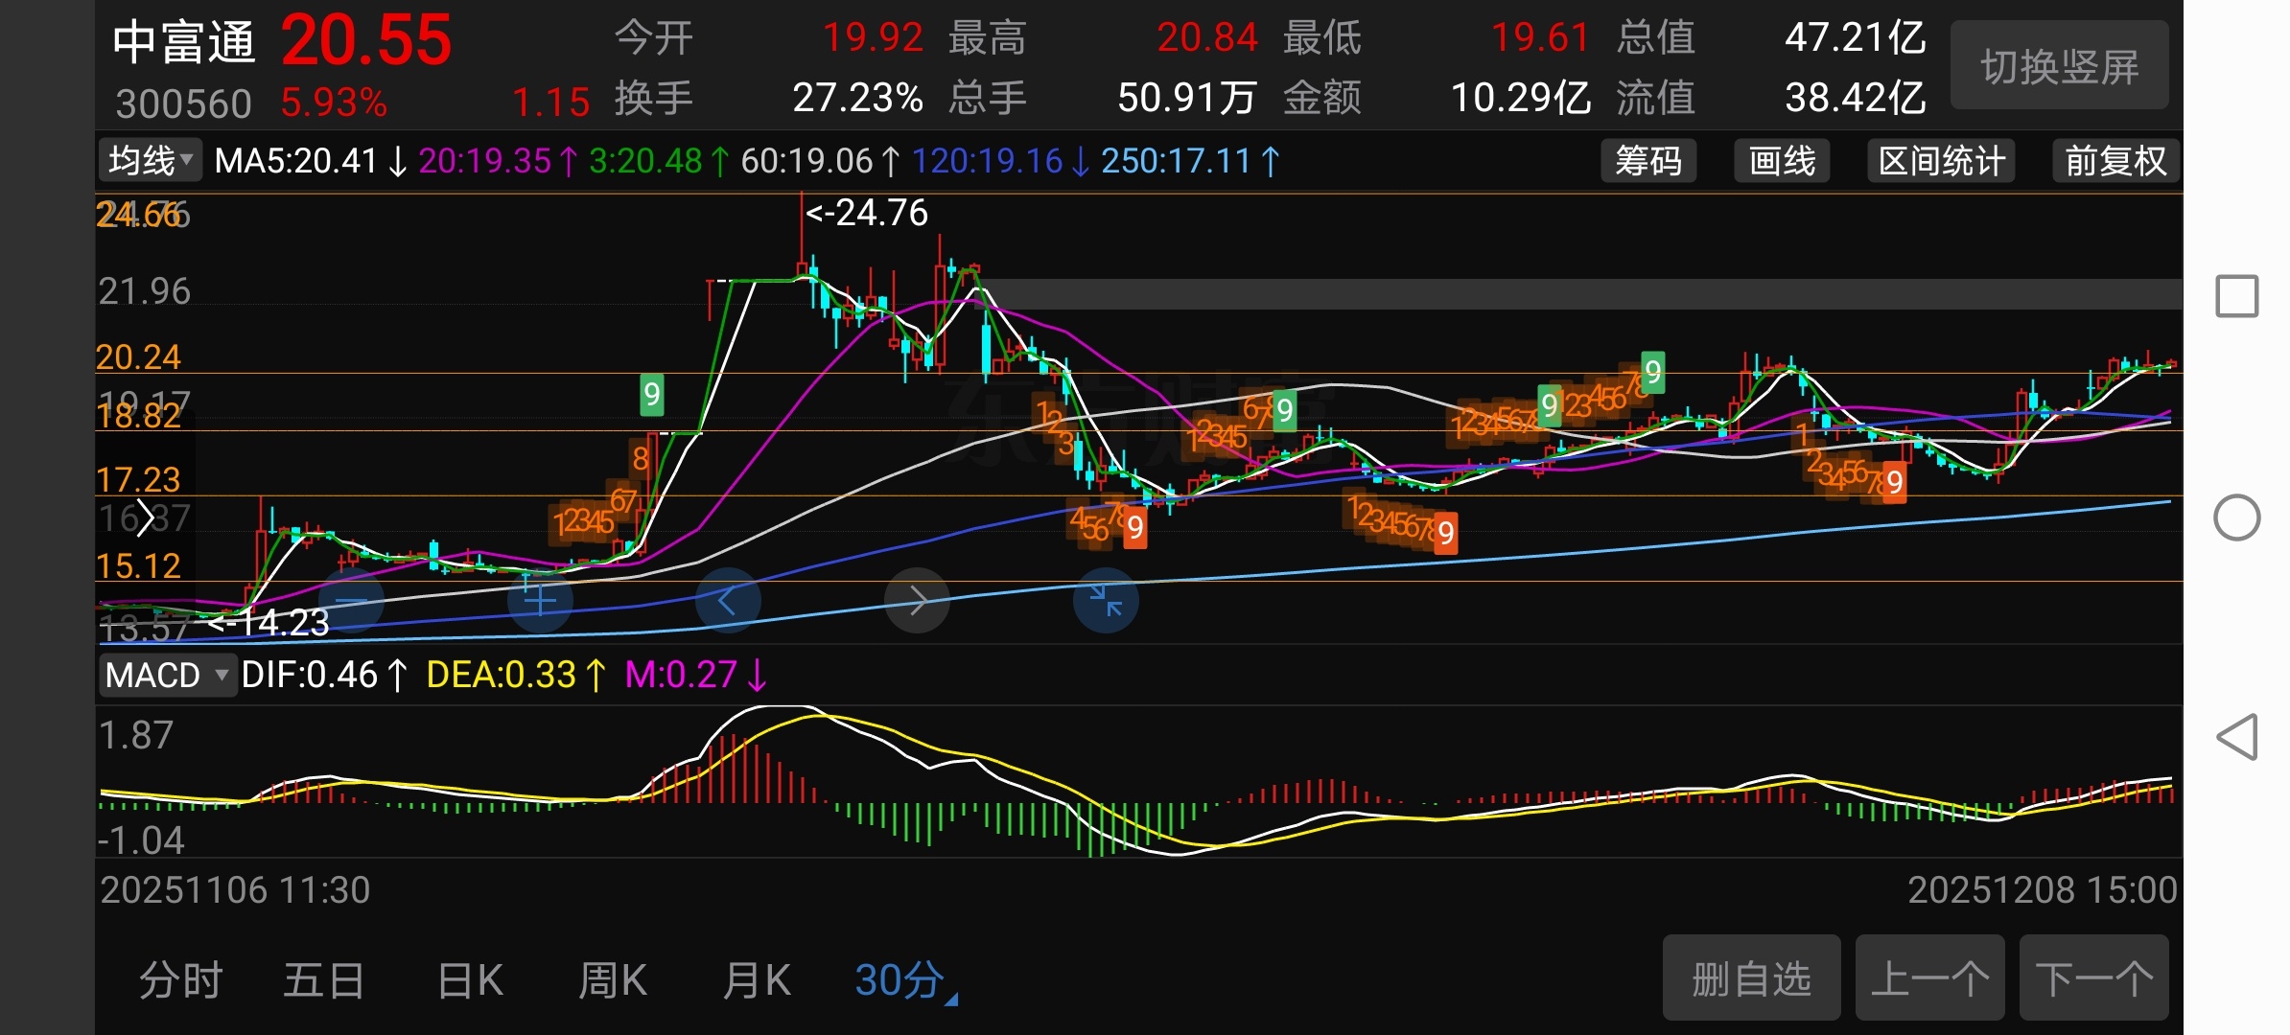Screen dimensions: 2290x1035
Task: Tap the plus zoom-in chart button
Action: click(x=540, y=601)
